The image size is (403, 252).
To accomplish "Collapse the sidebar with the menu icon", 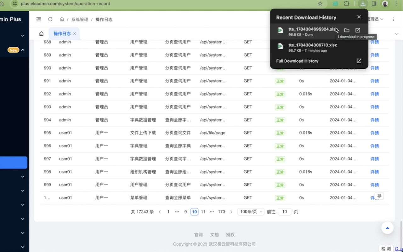I will click(x=38, y=19).
